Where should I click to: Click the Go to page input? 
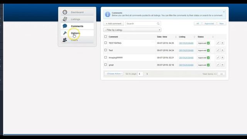coord(140,74)
